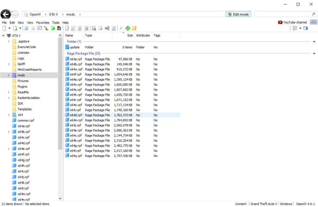The width and height of the screenshot is (318, 207).
Task: Open the New menu
Action: [21, 23]
